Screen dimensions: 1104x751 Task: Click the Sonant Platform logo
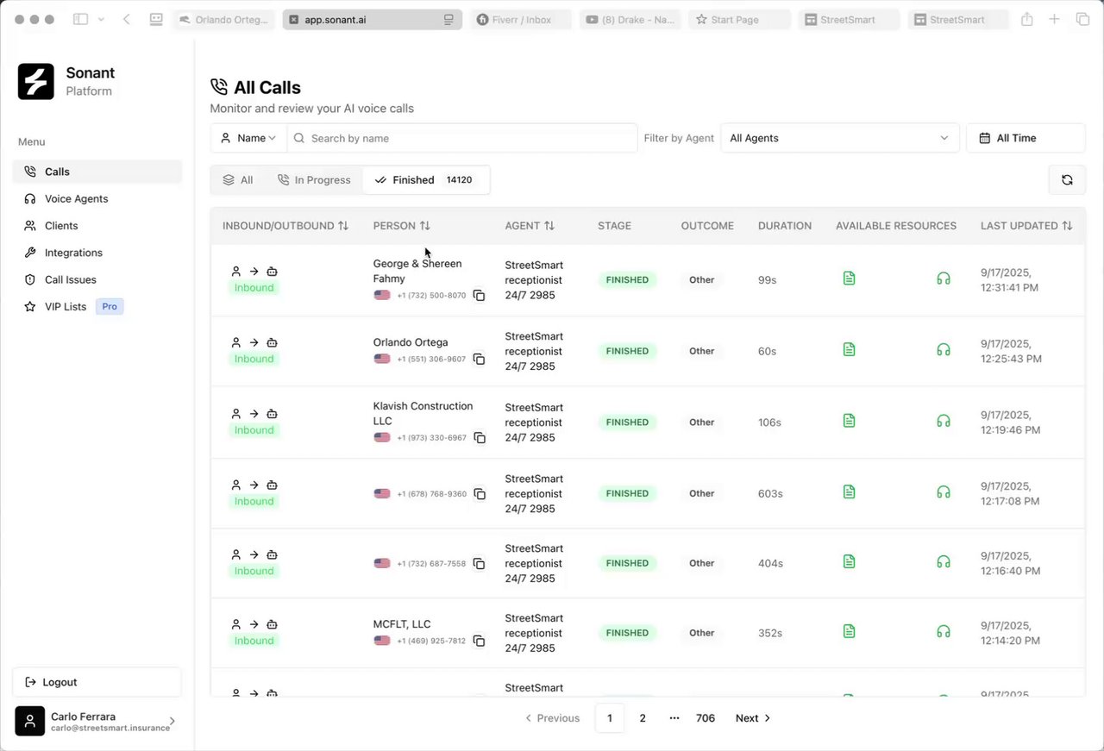point(36,82)
